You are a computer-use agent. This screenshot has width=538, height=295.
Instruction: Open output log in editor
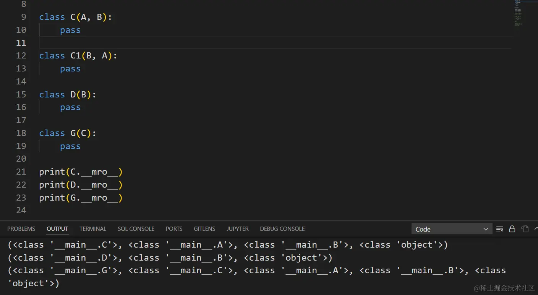(x=525, y=229)
